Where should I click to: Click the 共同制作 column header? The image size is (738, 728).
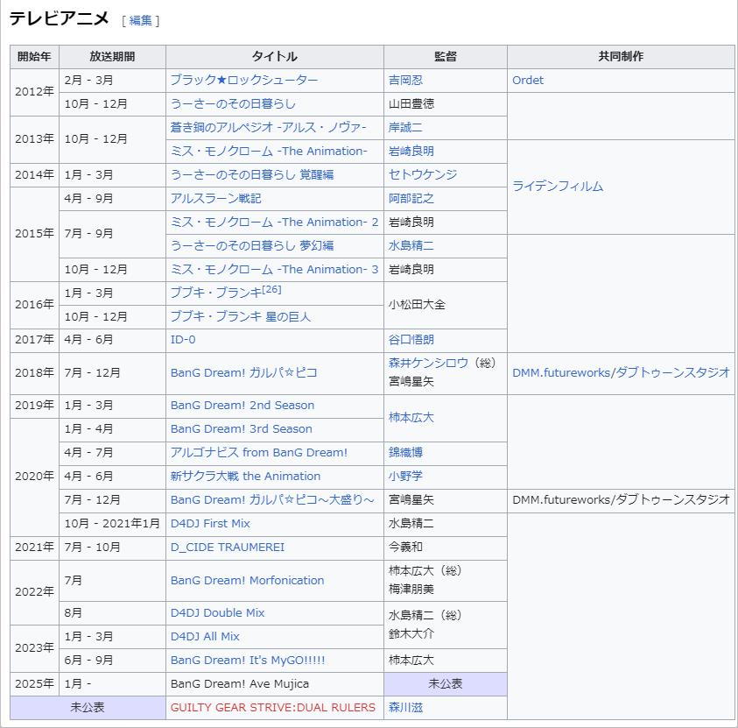[x=621, y=57]
